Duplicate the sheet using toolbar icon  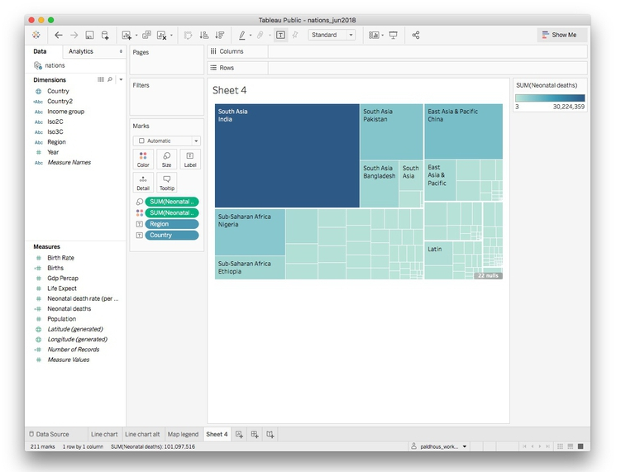click(x=146, y=35)
